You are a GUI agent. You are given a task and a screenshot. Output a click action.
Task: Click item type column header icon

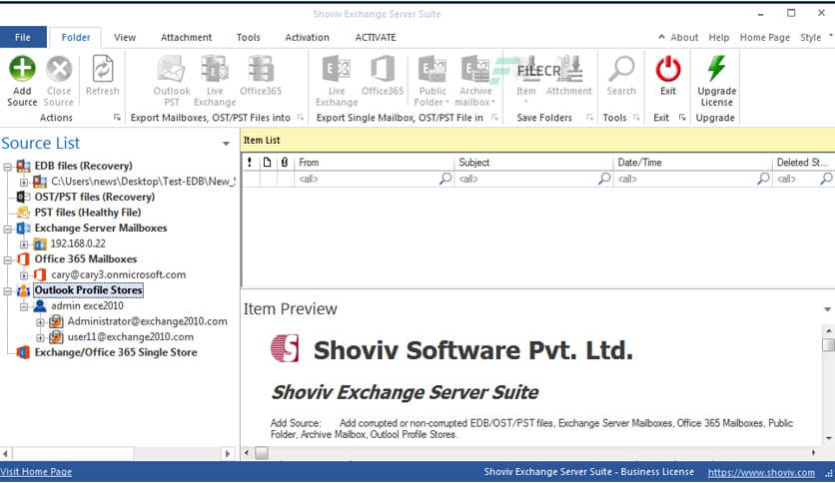[267, 163]
